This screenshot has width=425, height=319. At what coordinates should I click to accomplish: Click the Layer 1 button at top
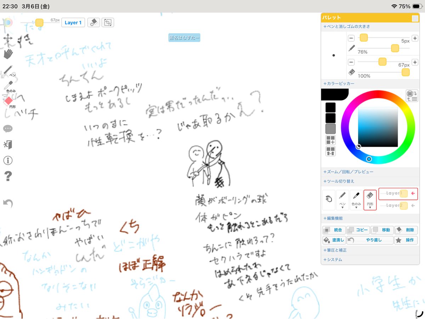click(73, 23)
